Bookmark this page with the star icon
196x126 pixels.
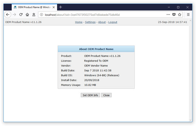[x=179, y=15]
